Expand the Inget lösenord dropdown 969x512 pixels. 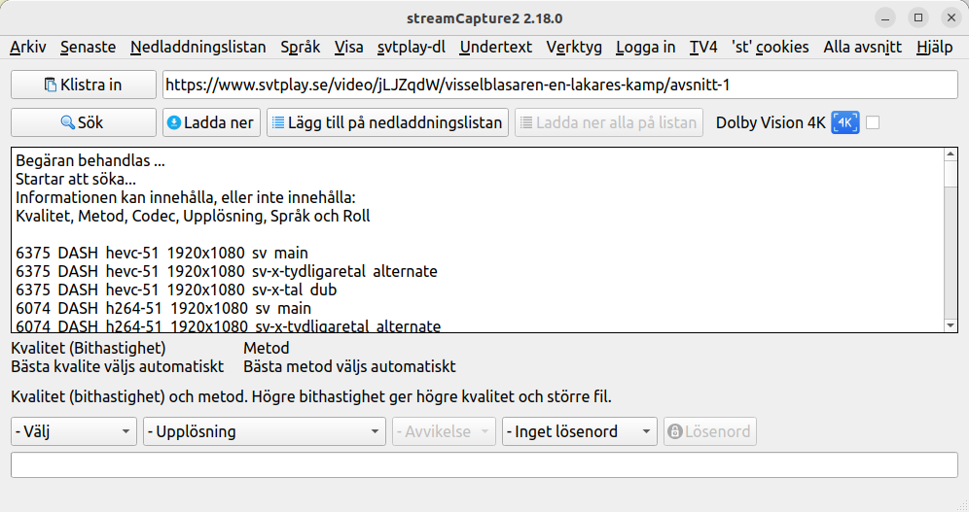pos(579,431)
